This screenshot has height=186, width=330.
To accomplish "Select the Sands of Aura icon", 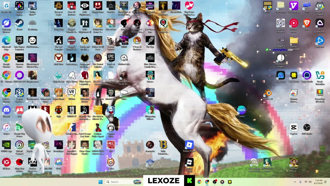I will click(111, 61).
